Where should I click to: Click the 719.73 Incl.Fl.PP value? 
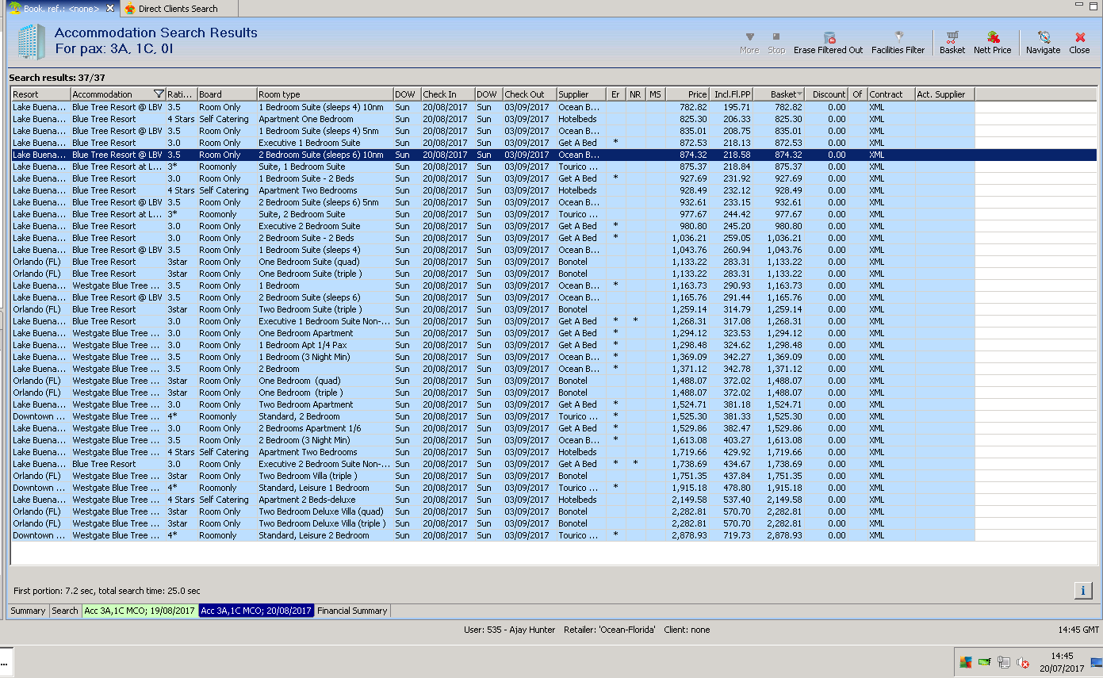737,535
